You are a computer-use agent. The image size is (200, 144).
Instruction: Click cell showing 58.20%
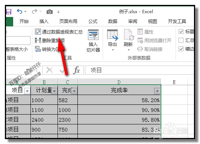tap(119, 100)
